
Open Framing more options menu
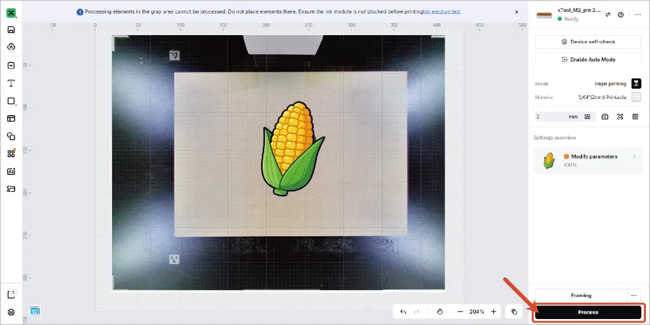[x=634, y=295]
